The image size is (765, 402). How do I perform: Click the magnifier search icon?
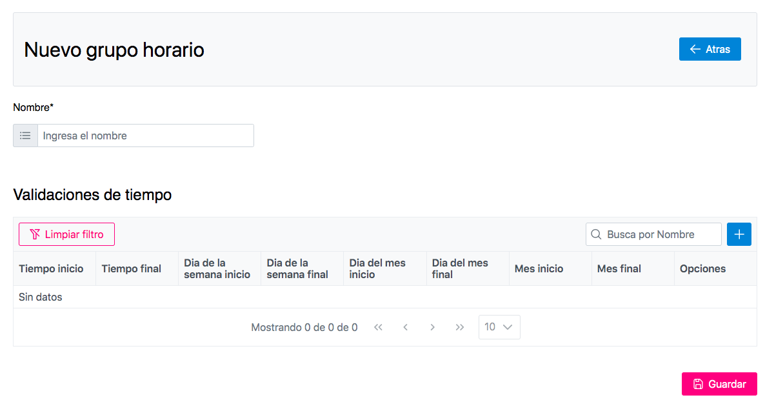596,234
